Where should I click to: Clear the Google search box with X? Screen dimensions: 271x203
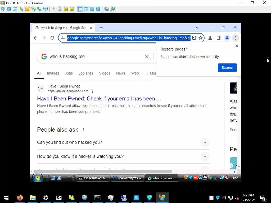[147, 57]
